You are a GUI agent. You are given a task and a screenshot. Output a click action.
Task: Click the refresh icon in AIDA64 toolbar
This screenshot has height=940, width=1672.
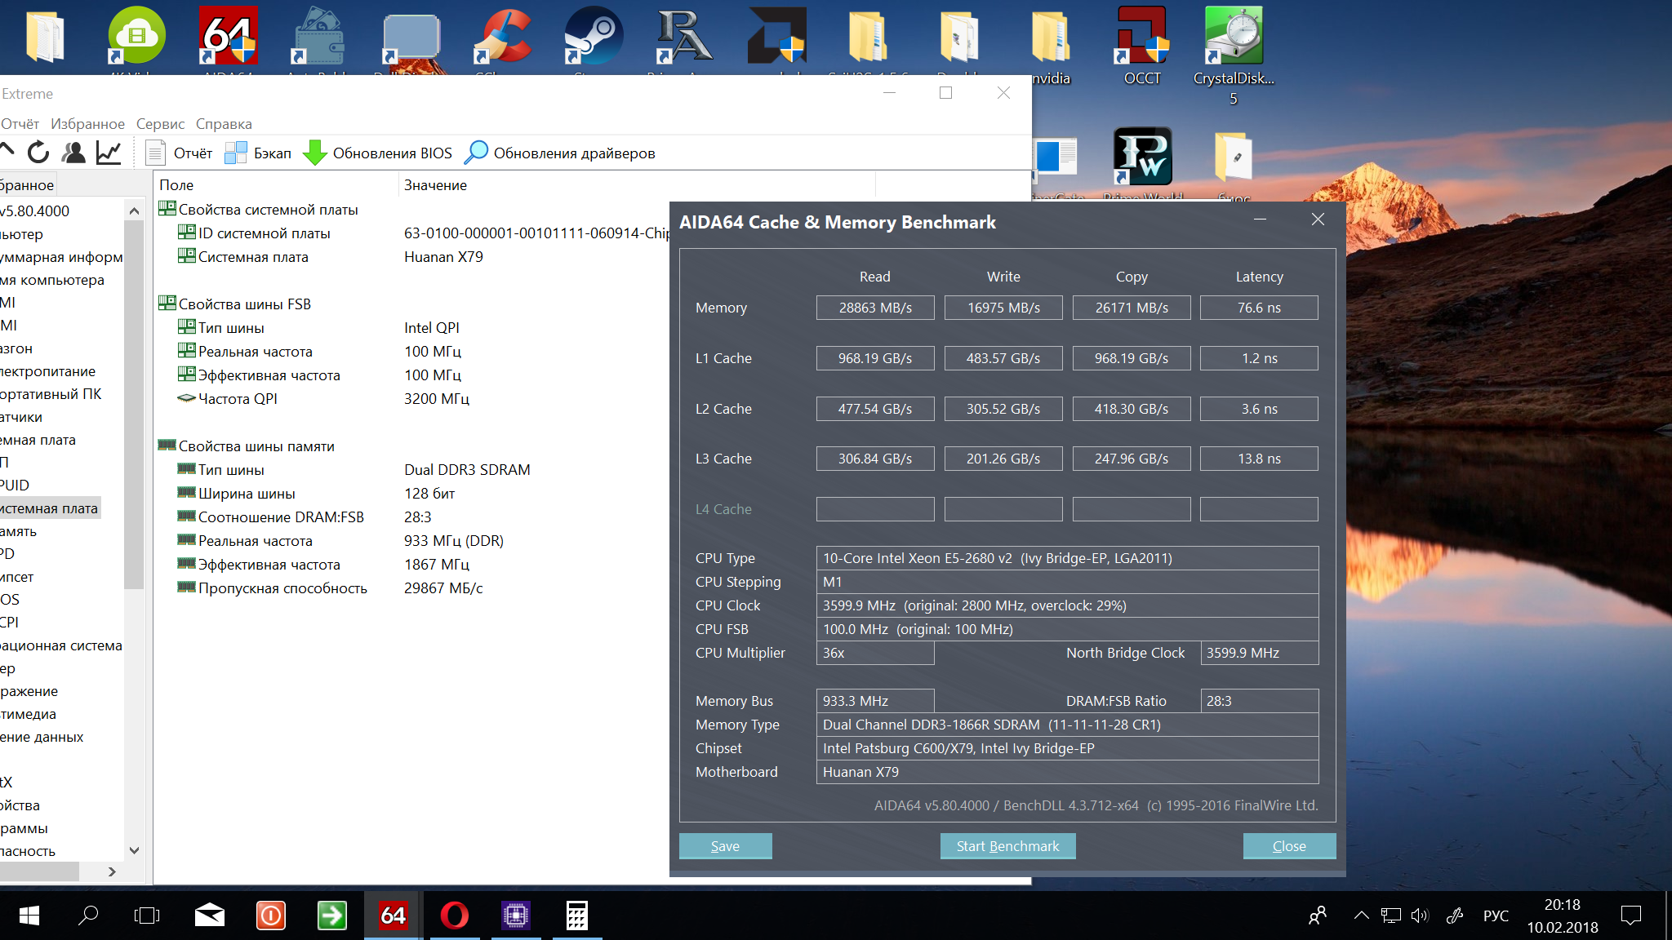click(38, 153)
